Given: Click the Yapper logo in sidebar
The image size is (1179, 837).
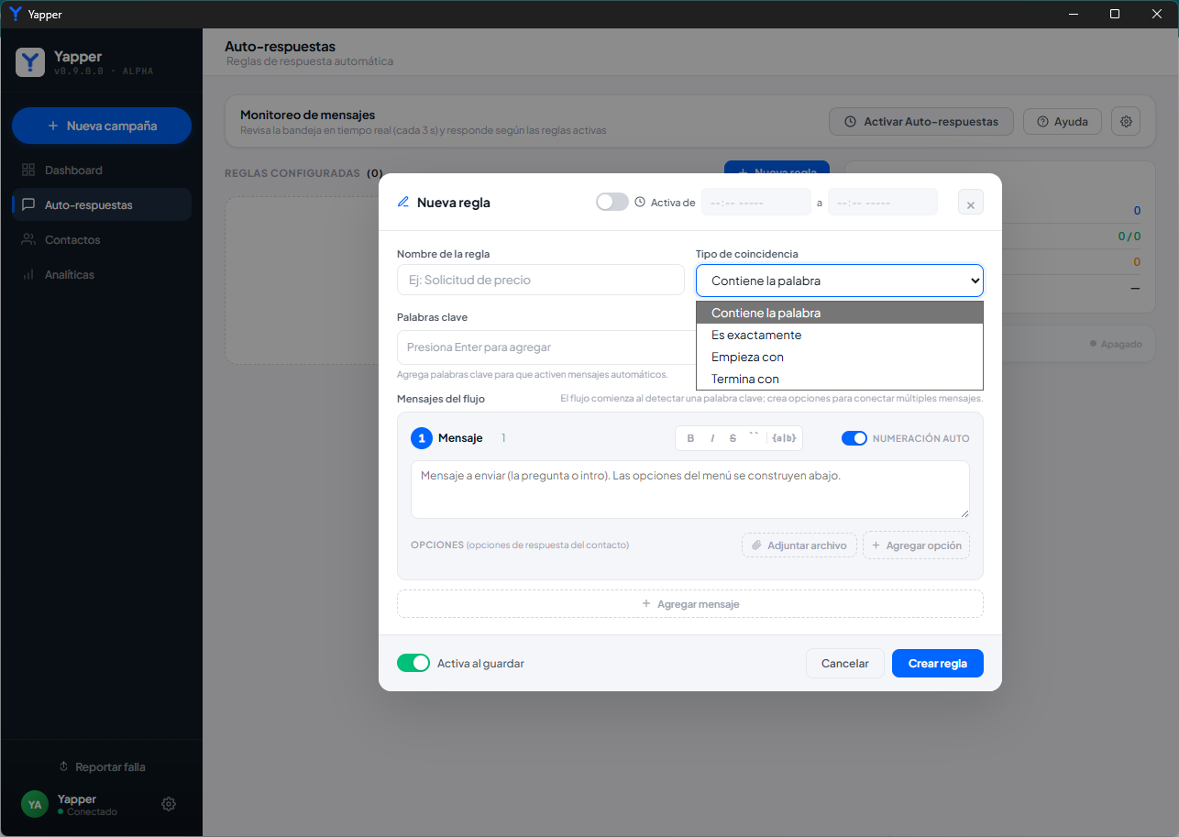Looking at the screenshot, I should 30,62.
